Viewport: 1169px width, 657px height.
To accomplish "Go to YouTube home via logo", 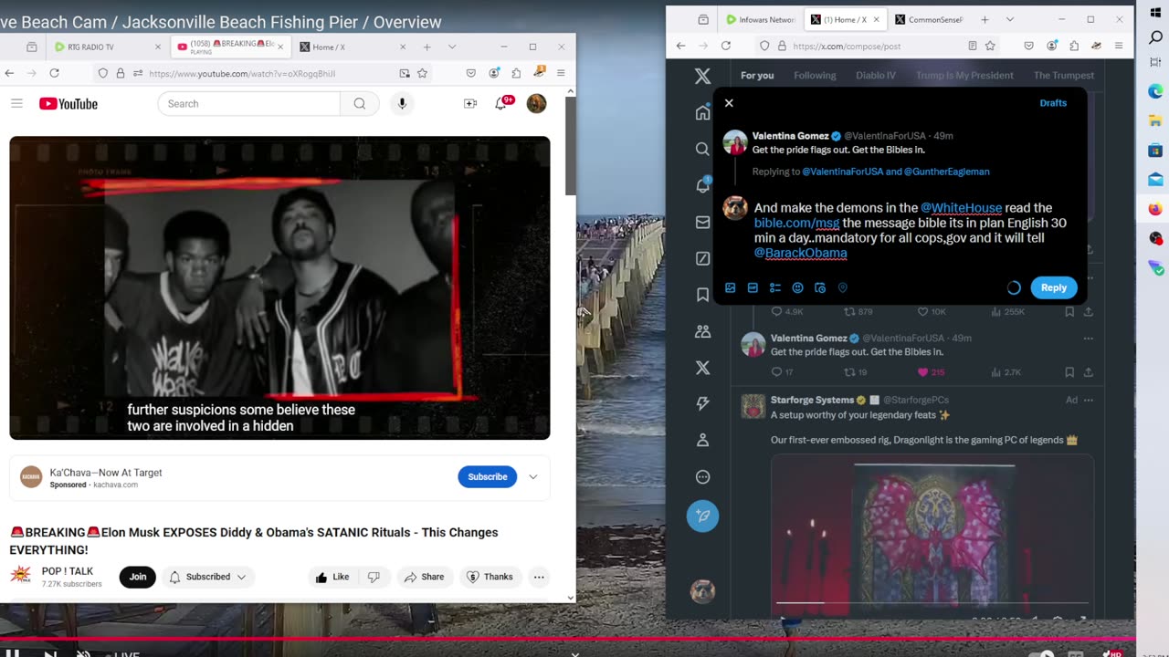I will [68, 104].
